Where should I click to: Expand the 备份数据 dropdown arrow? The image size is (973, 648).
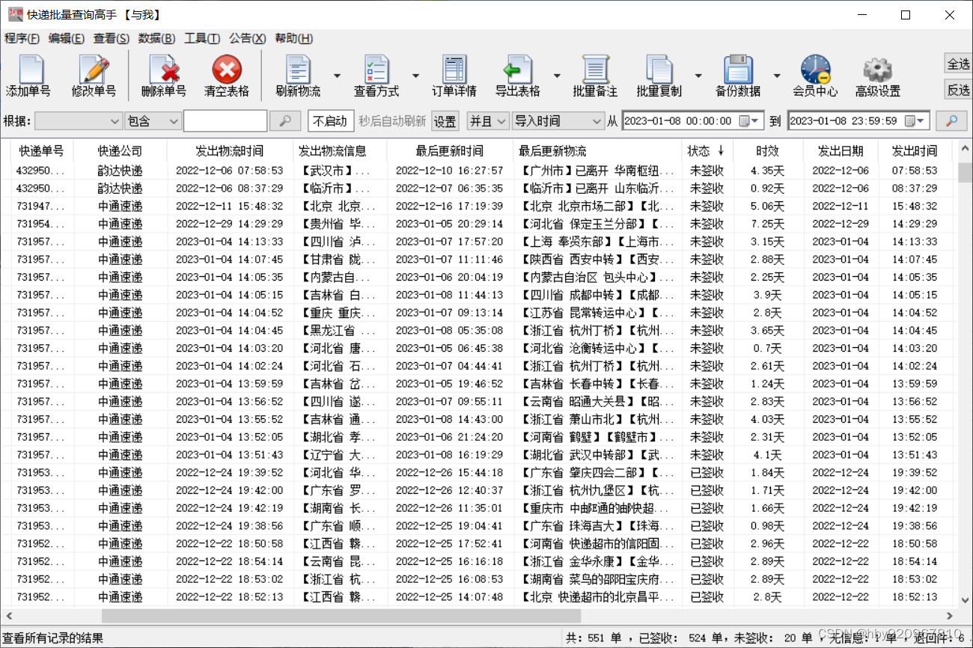(x=777, y=76)
